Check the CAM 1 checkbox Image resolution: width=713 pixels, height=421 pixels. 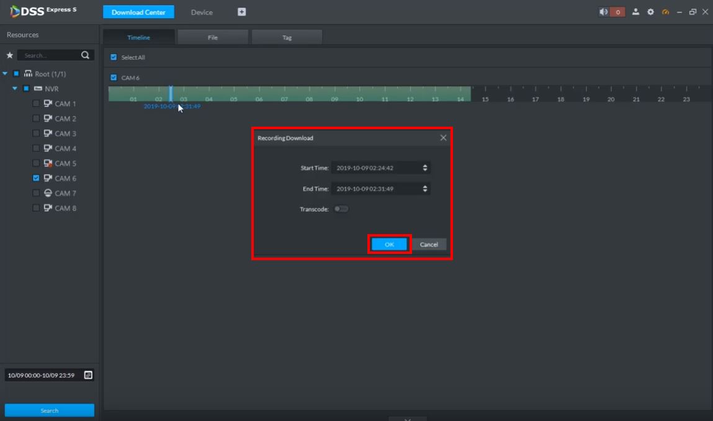[36, 104]
